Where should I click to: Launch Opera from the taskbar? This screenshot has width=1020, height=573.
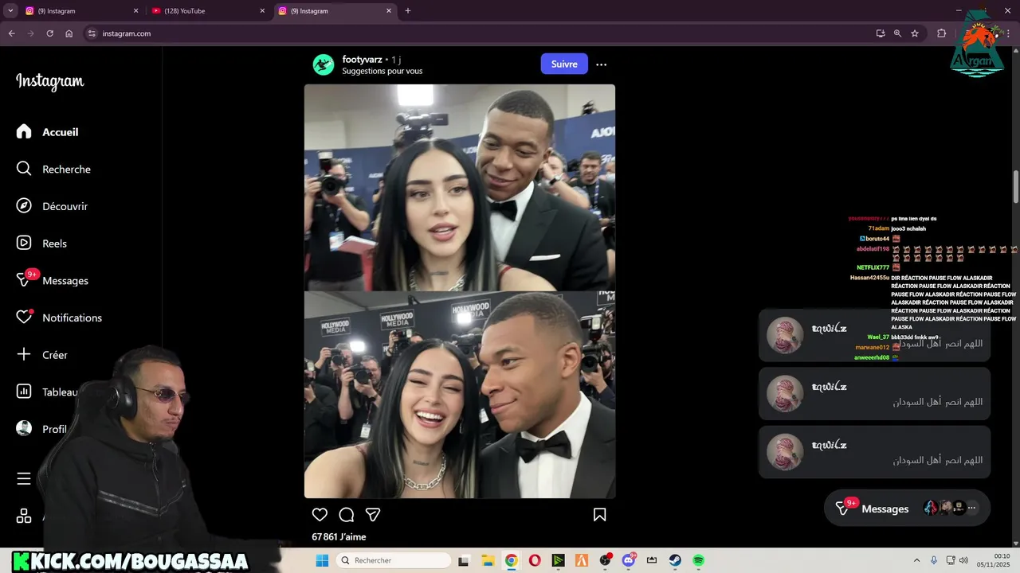coord(535,560)
